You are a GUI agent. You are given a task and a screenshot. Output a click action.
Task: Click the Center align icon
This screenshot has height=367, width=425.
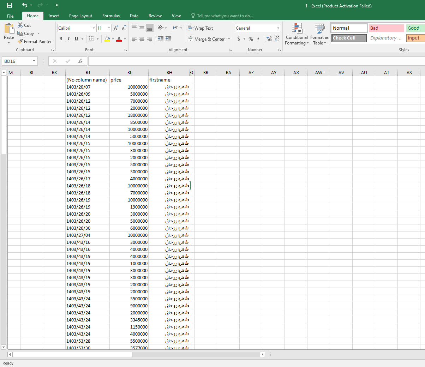[142, 39]
